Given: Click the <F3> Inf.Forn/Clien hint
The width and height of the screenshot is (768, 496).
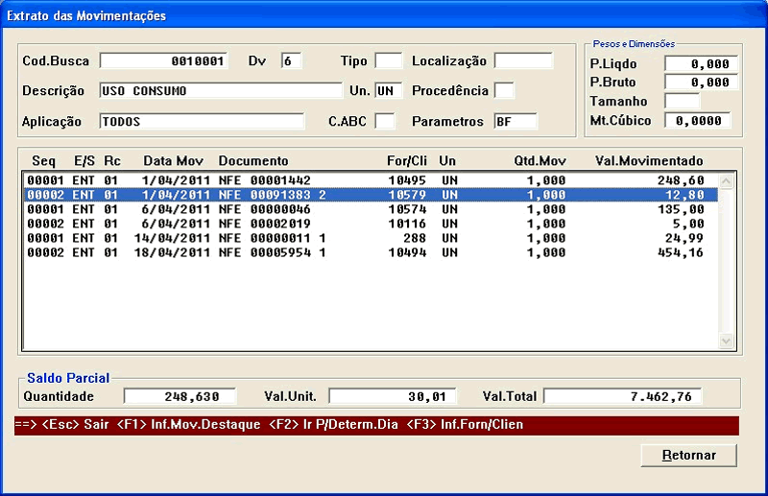Looking at the screenshot, I should [465, 424].
